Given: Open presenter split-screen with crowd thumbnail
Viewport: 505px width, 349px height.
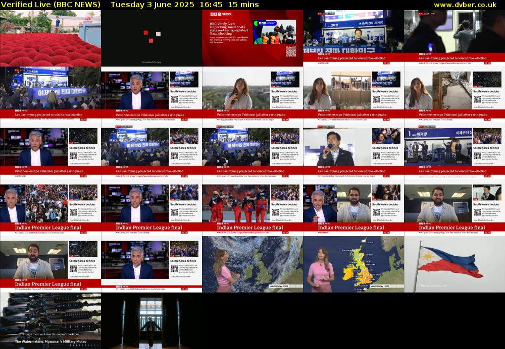Looking at the screenshot, I should click(x=50, y=208).
